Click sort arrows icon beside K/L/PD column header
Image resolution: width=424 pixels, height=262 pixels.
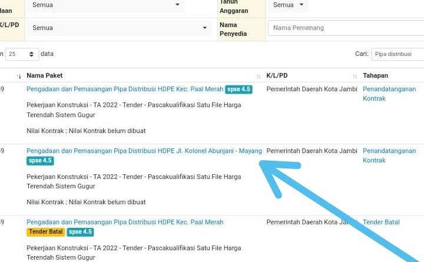(355, 76)
